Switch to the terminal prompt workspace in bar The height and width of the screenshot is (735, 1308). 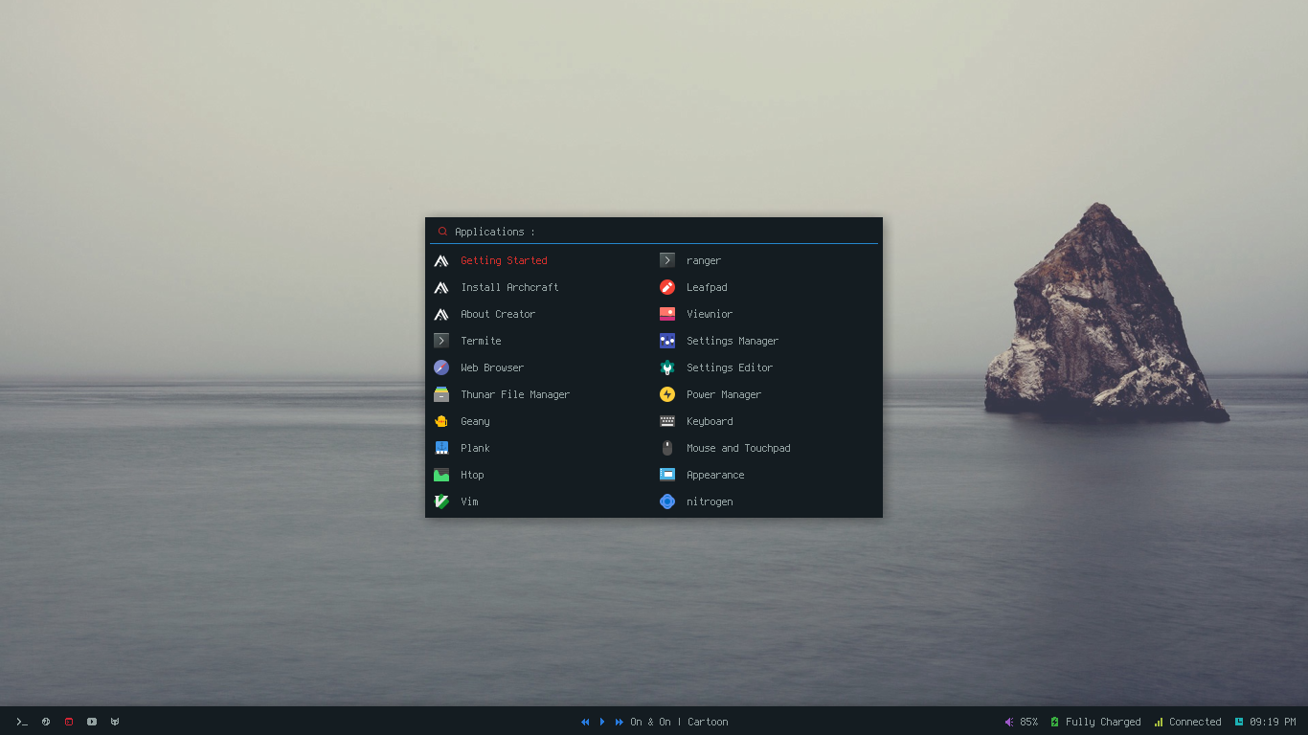[22, 722]
